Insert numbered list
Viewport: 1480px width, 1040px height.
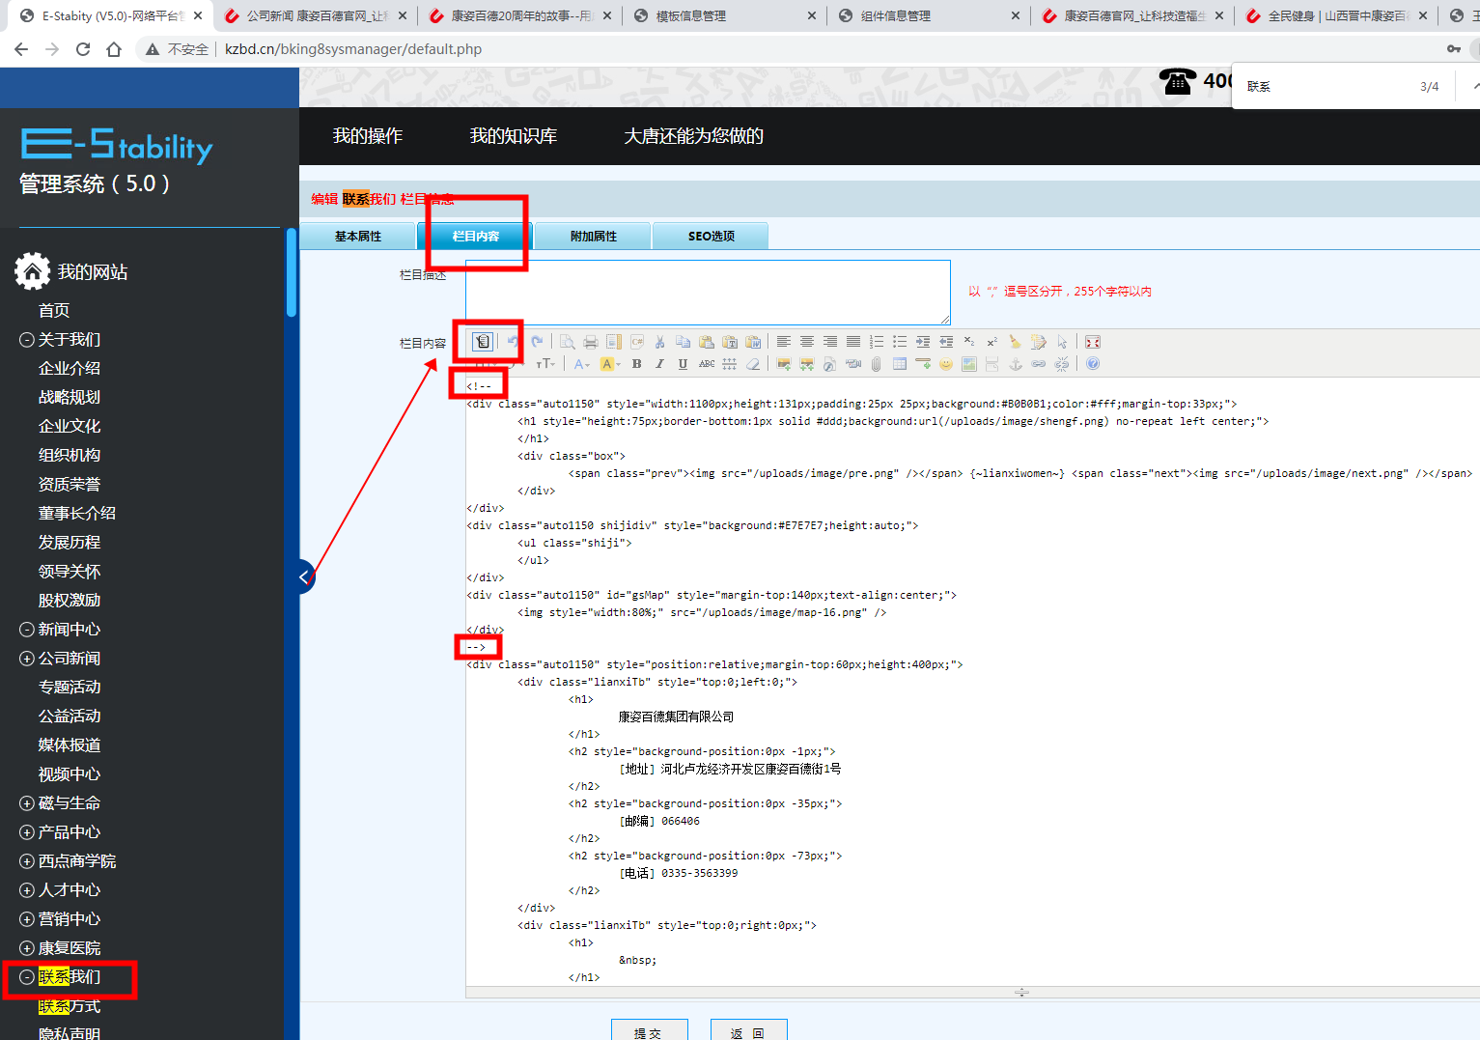pos(876,342)
